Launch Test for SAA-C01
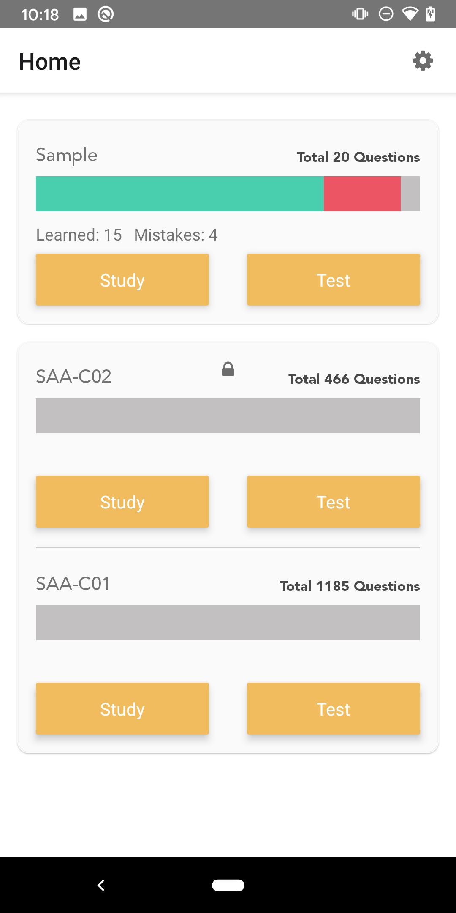Viewport: 456px width, 913px height. 334,709
